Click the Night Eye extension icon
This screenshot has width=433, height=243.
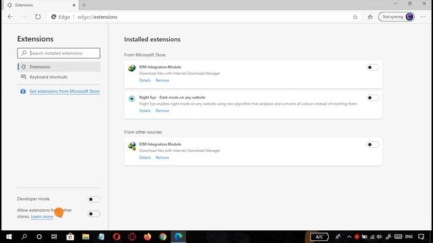(x=132, y=99)
